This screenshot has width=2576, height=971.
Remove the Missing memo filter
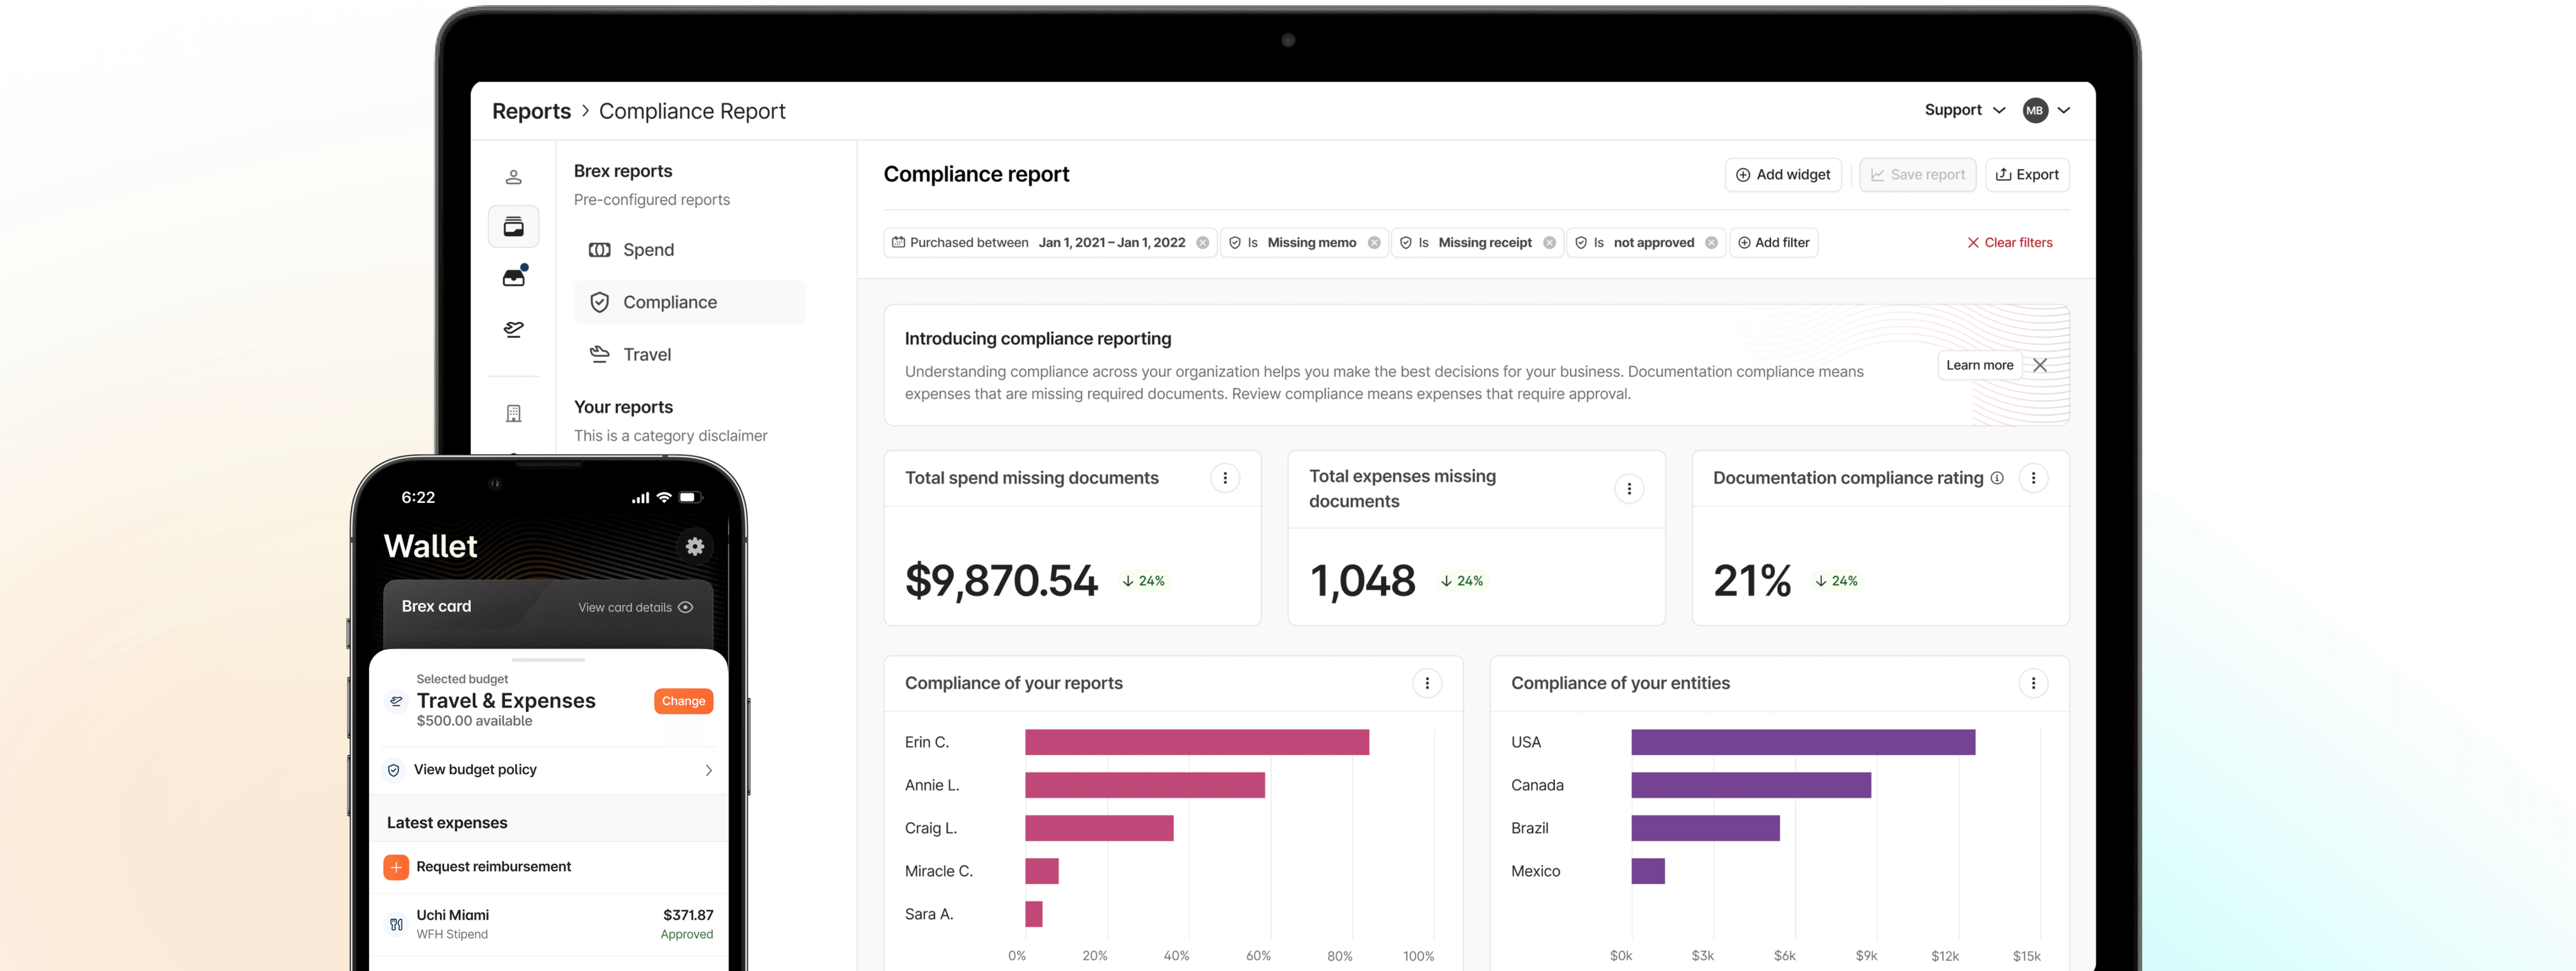pyautogui.click(x=1374, y=243)
